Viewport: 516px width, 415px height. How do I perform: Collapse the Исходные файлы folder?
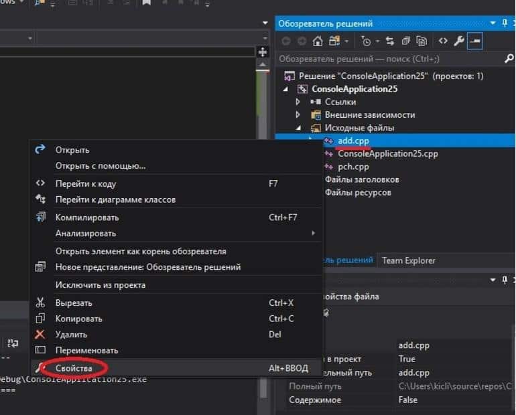[298, 128]
